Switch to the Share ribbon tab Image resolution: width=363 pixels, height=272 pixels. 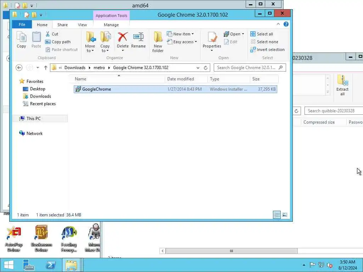62,25
